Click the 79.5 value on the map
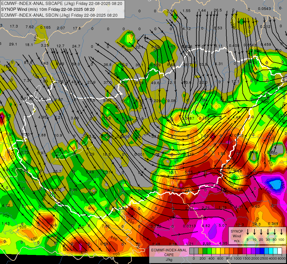The height and width of the screenshot is (264, 287). pyautogui.click(x=91, y=100)
